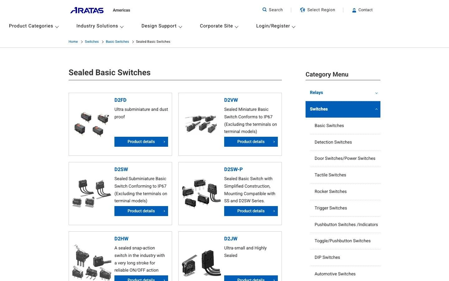Click Product details button for D2VW
Viewport: 449px width, 281px height.
pos(251,142)
